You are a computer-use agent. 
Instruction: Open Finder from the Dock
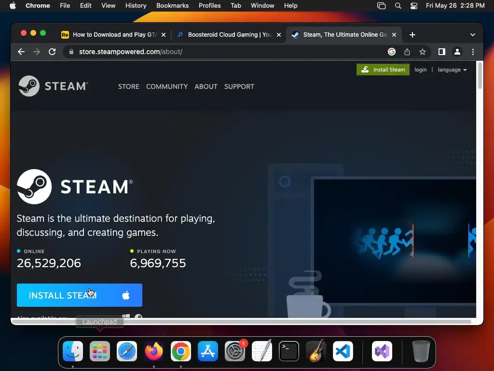pyautogui.click(x=73, y=351)
